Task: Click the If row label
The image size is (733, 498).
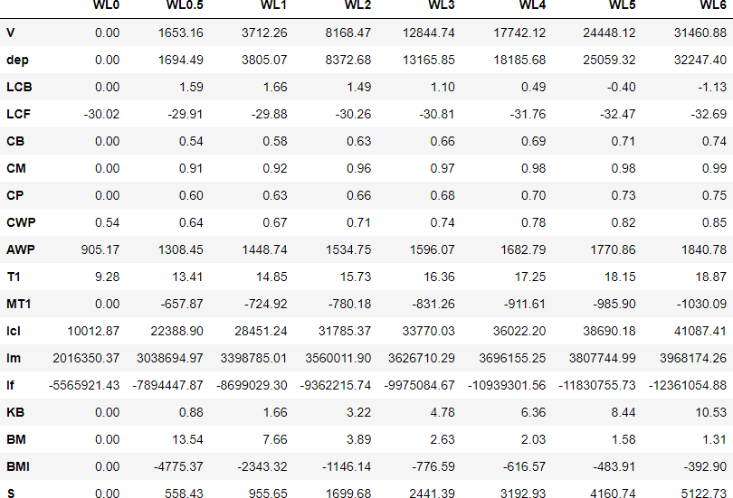Action: pos(10,385)
